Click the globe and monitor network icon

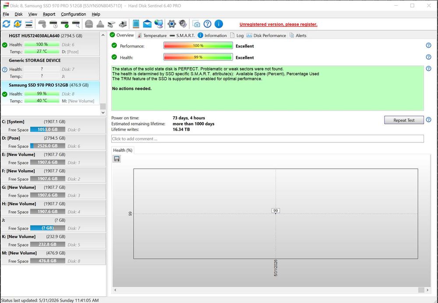click(159, 24)
